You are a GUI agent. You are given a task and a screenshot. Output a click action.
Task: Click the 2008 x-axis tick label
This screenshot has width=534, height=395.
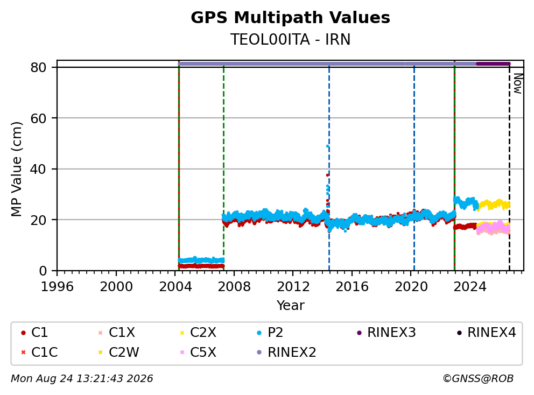click(234, 287)
